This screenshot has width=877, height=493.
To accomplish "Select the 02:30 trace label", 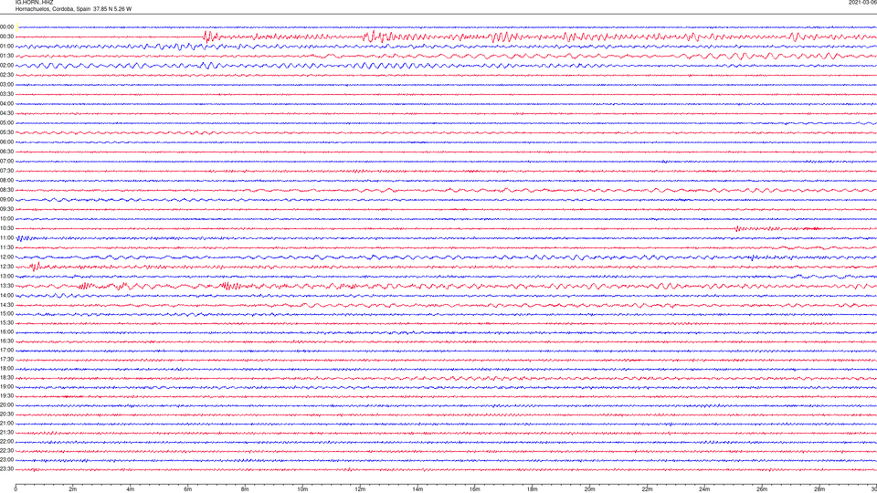I will (6, 74).
